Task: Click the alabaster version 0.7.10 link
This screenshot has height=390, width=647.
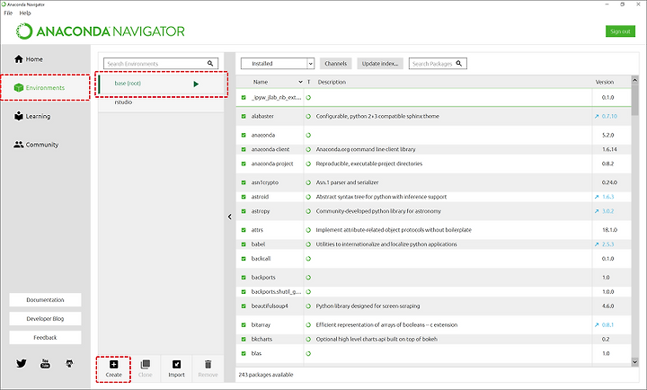Action: click(609, 117)
